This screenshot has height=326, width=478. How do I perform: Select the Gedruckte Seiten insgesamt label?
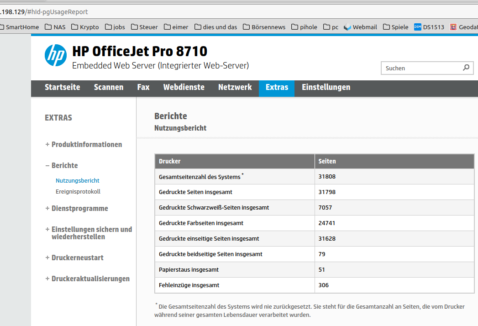195,192
